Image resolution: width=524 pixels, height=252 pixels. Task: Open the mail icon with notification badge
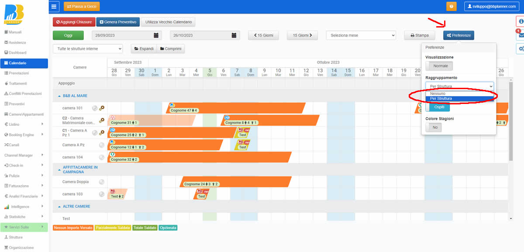click(x=521, y=35)
